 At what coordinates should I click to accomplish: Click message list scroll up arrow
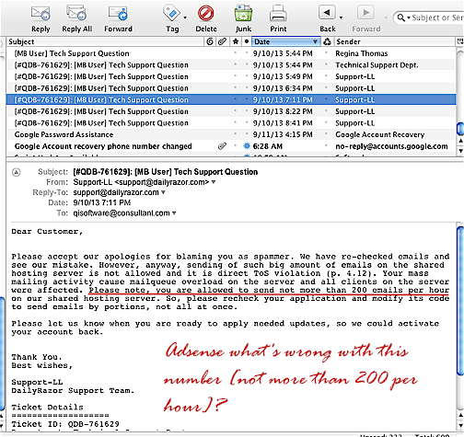click(460, 141)
